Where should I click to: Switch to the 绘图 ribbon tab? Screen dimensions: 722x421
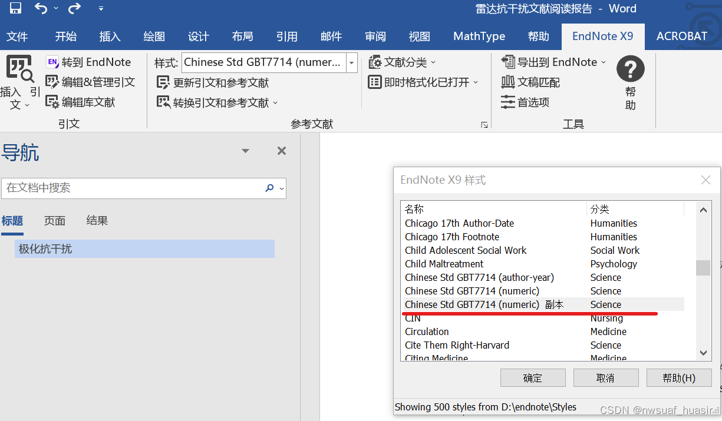click(x=154, y=37)
